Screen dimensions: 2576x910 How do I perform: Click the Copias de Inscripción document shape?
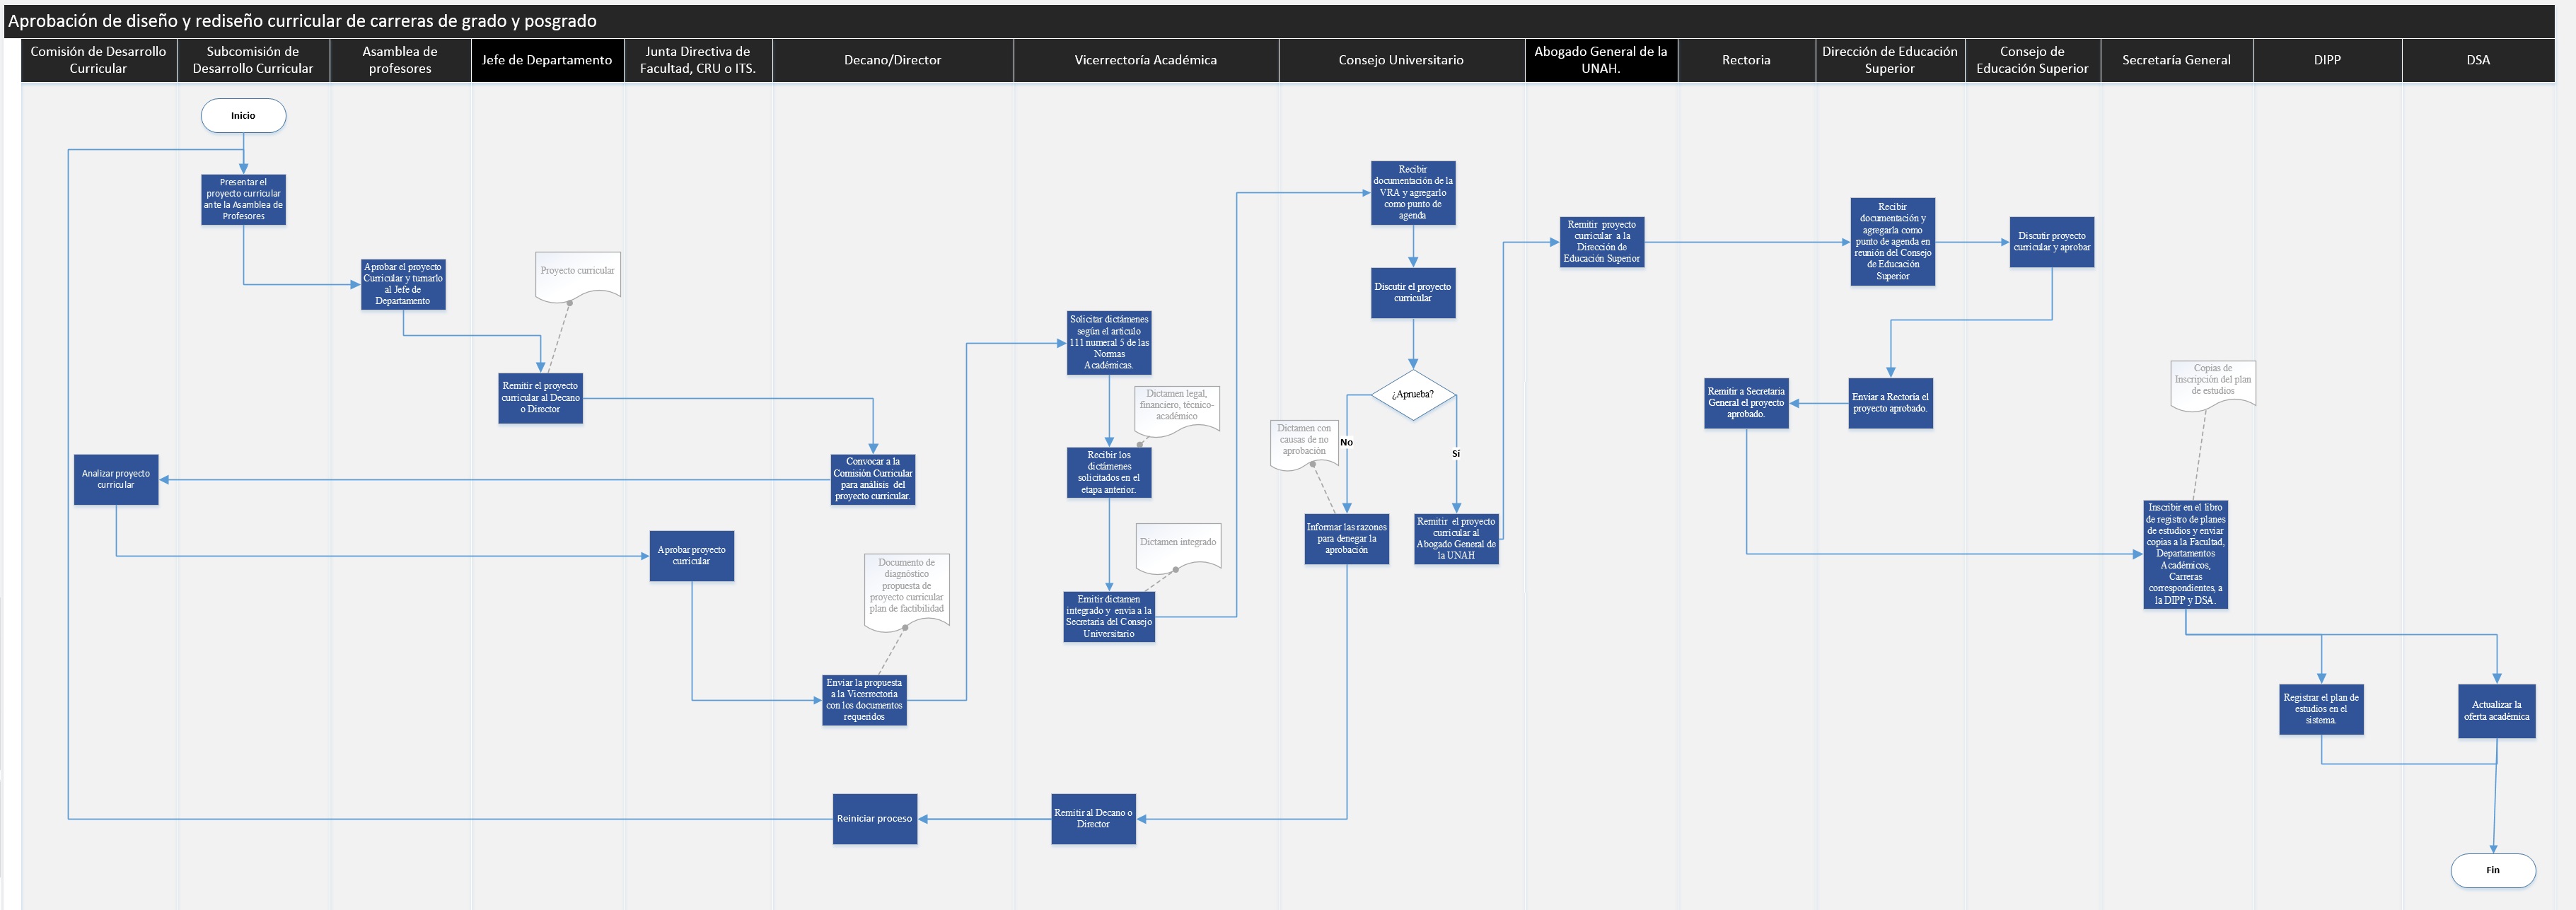[x=2212, y=382]
